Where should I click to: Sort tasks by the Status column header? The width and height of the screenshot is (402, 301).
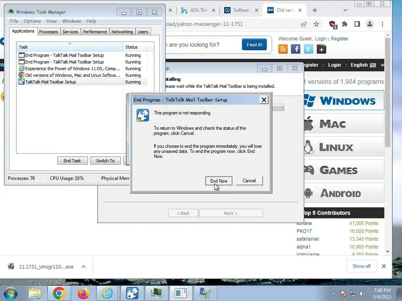tap(135, 47)
